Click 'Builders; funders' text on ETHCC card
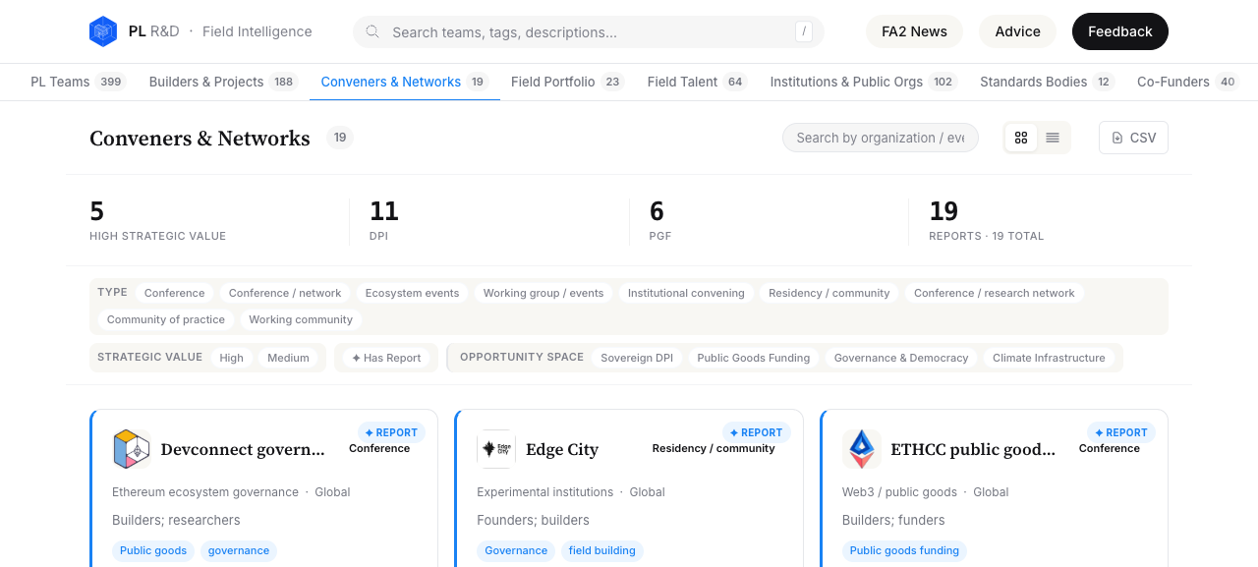Screen dimensions: 1258x567 (893, 520)
